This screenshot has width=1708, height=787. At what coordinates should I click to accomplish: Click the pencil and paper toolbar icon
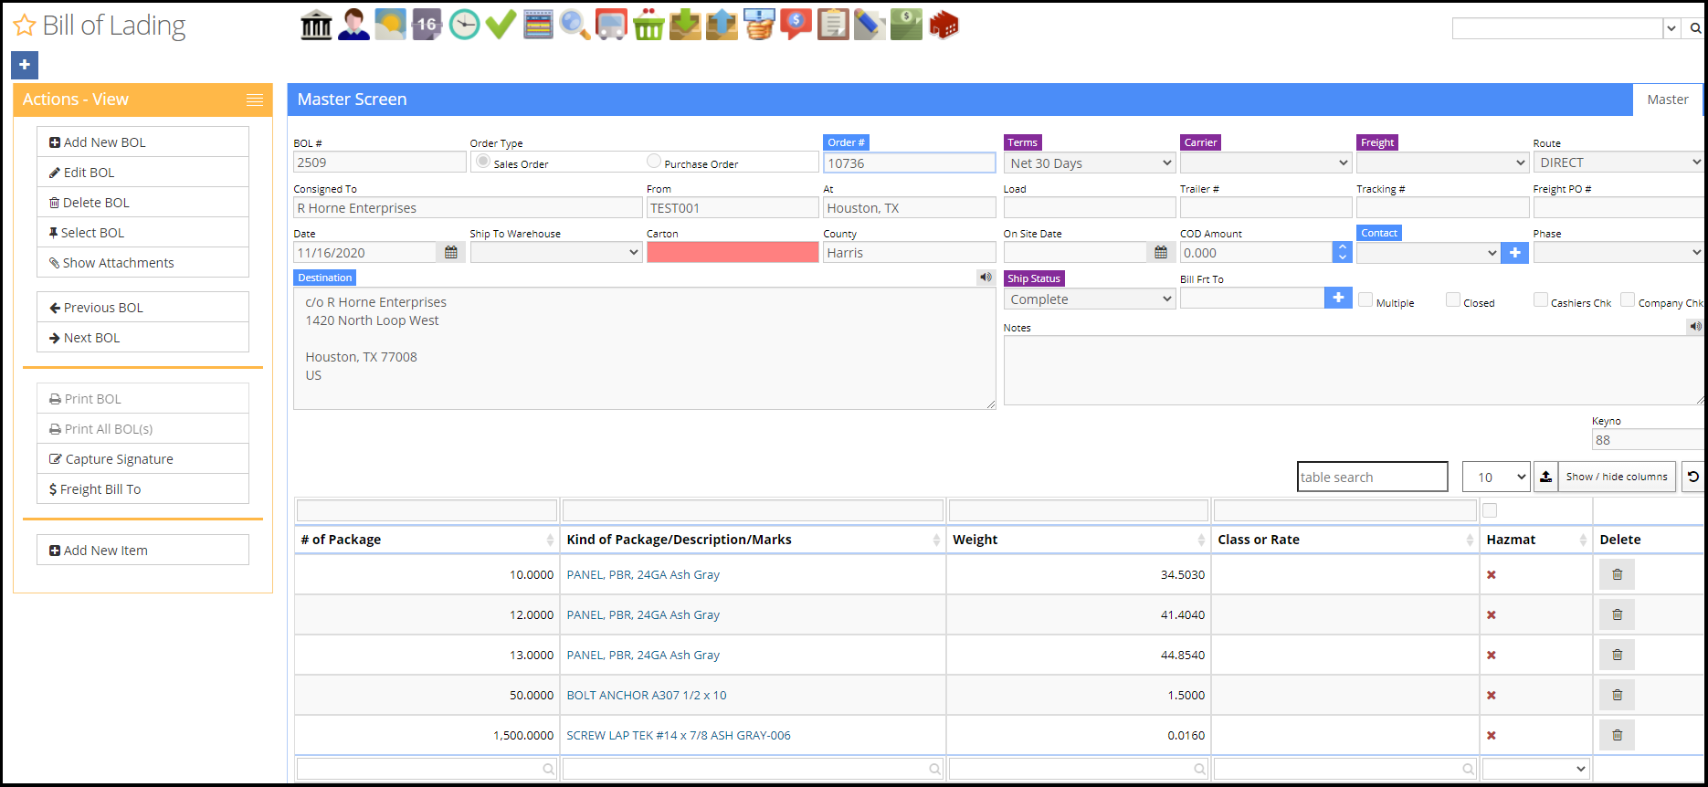tap(870, 25)
